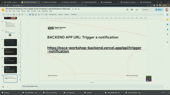The image size is (170, 95).
Task: Click the Share button
Action: tap(159, 9)
